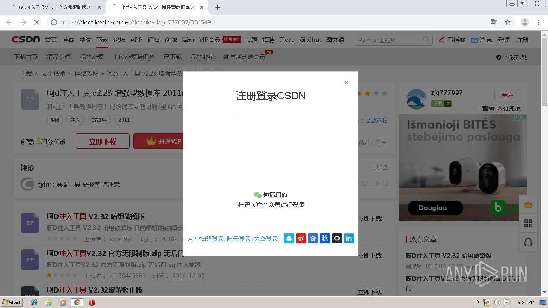Click 安全技术 breadcrumb

54,74
